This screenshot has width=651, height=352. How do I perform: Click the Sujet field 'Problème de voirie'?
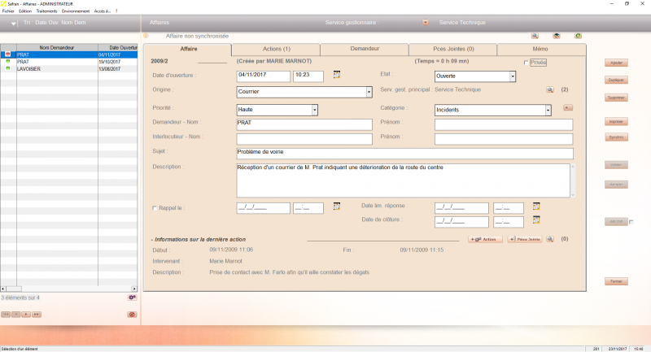404,154
